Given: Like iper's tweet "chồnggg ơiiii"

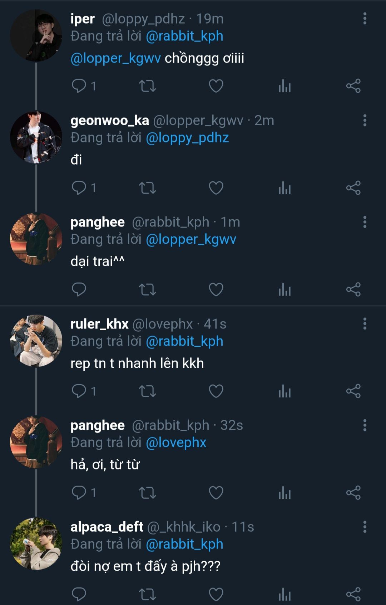Looking at the screenshot, I should (216, 86).
